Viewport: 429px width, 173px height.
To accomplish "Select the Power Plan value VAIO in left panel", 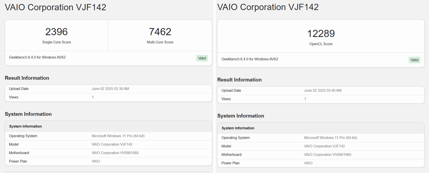I will click(96, 161).
